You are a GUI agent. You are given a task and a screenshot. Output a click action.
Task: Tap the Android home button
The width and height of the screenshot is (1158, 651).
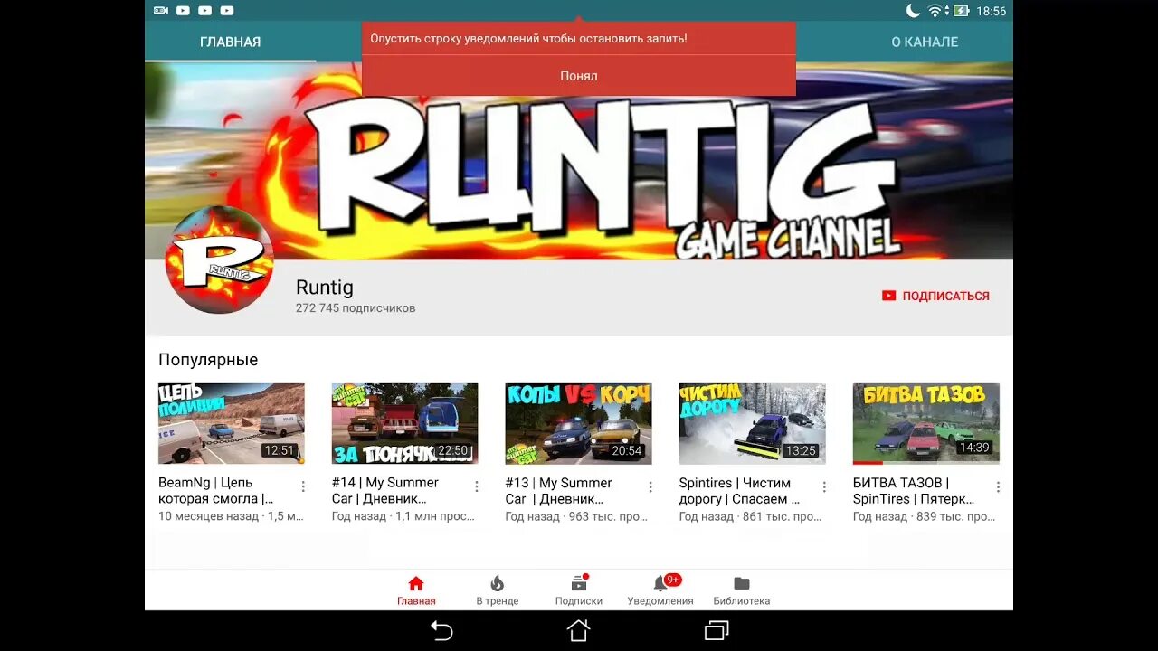tap(578, 630)
